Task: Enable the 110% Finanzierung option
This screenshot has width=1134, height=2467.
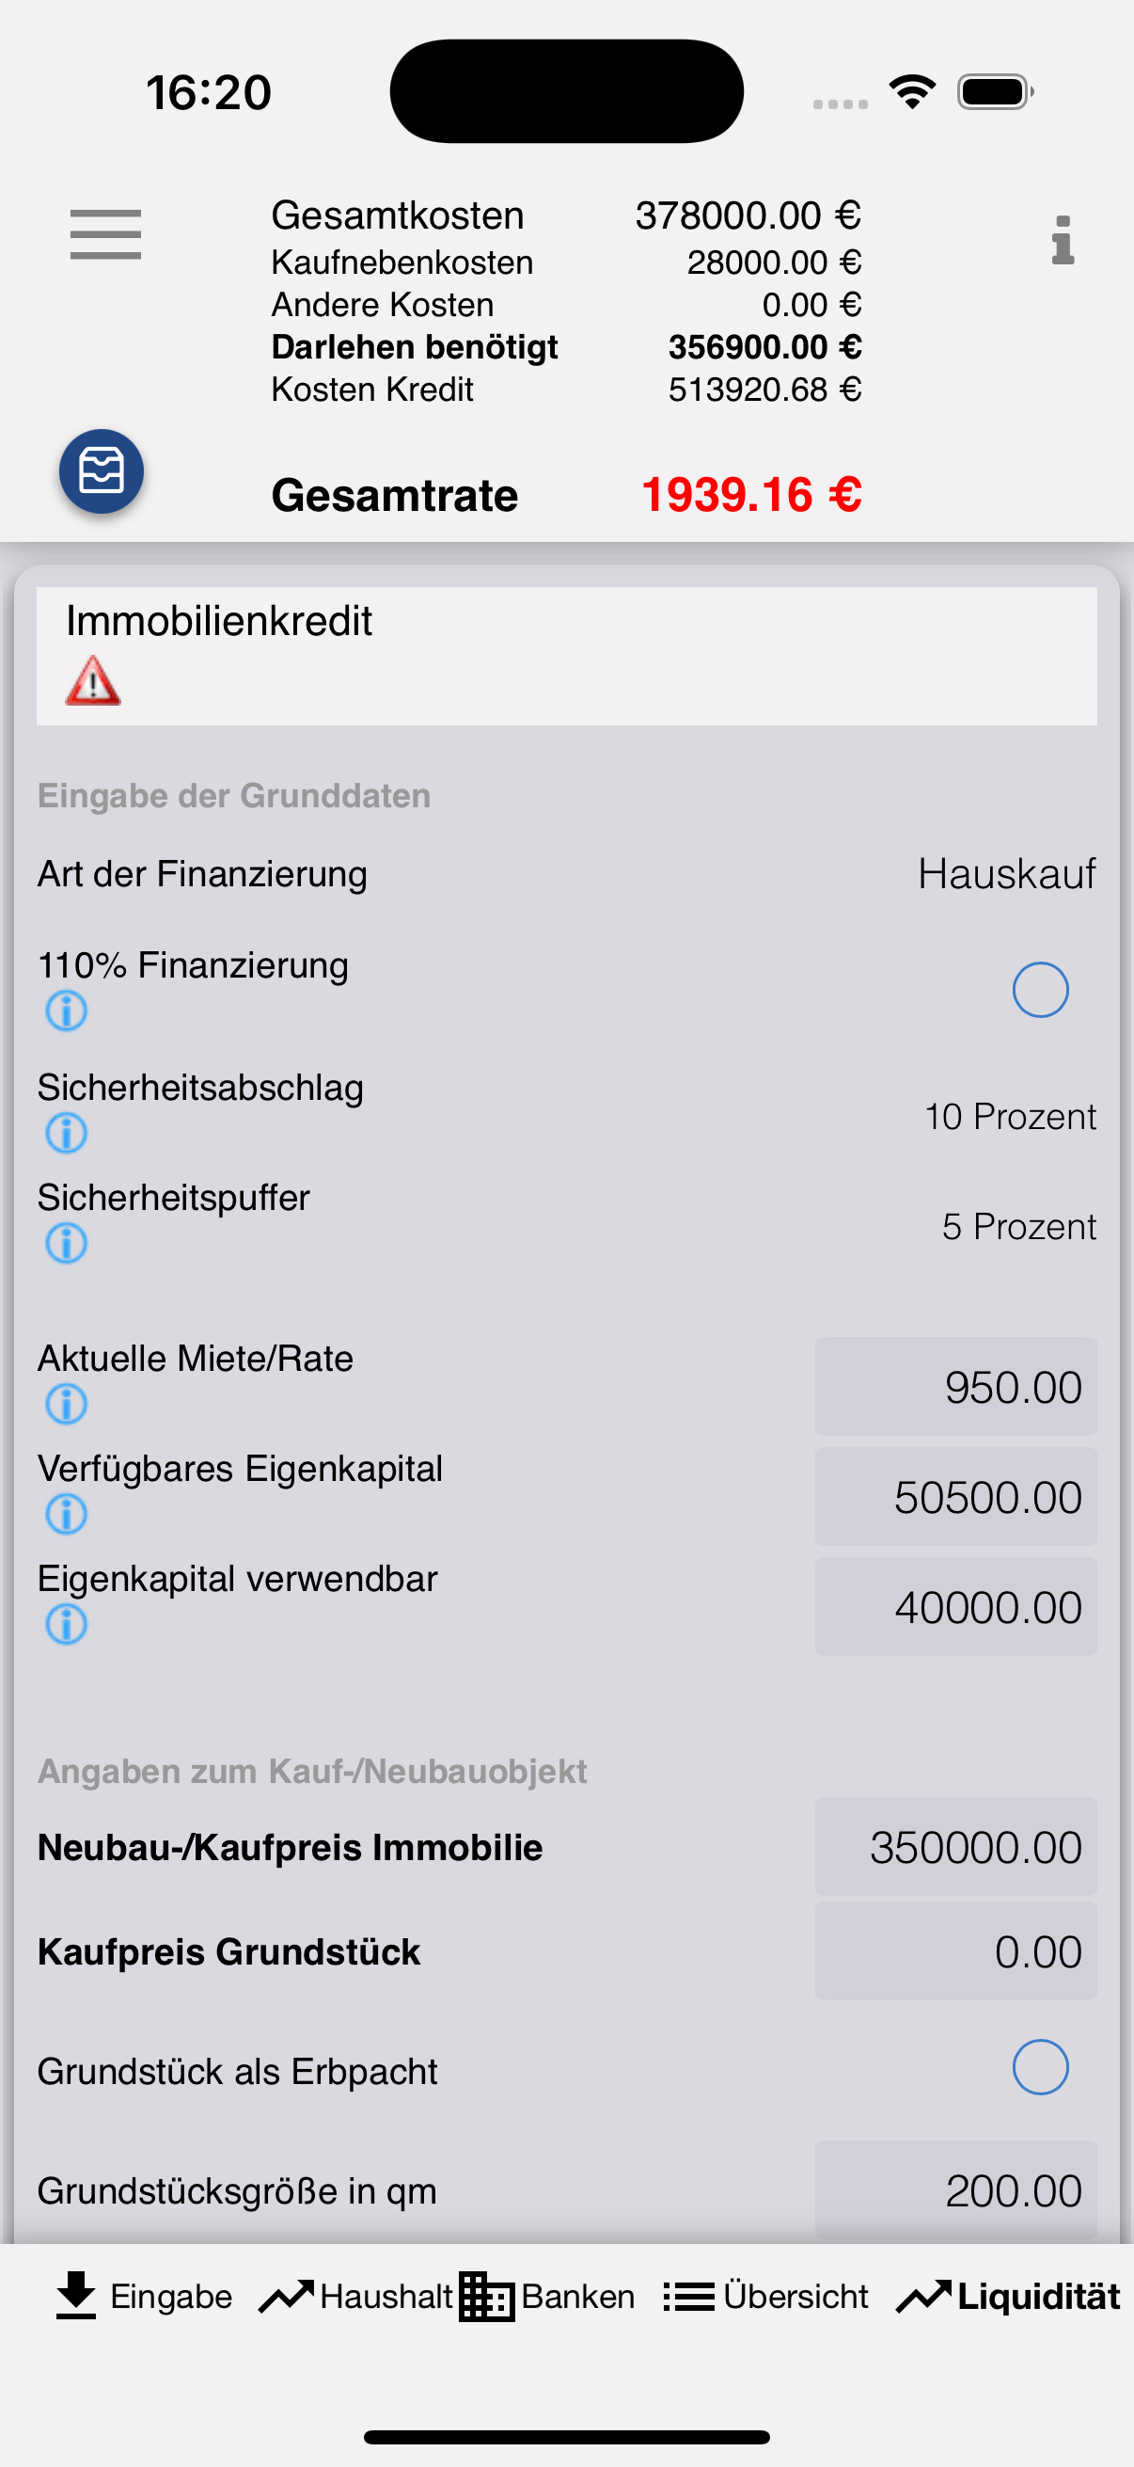Action: (x=1040, y=989)
